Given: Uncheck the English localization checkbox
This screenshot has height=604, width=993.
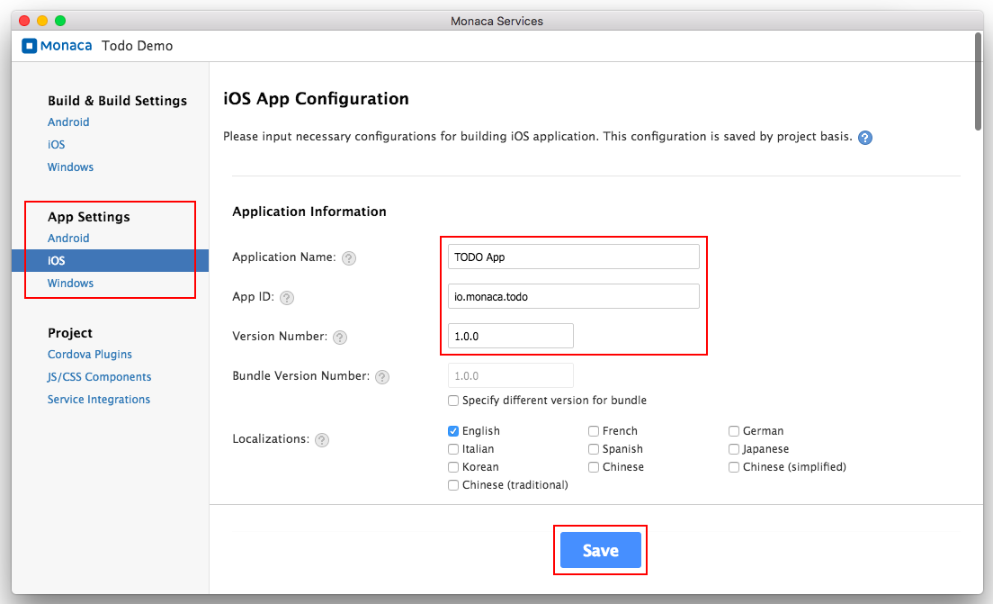Looking at the screenshot, I should coord(453,431).
